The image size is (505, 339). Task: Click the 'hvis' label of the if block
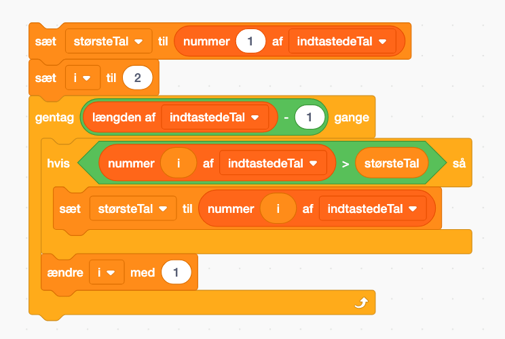59,163
